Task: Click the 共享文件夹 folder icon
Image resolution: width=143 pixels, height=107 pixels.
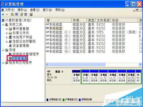Action: (x=10, y=33)
